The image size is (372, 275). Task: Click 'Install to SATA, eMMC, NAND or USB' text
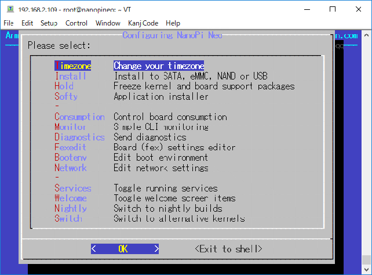[x=191, y=76]
